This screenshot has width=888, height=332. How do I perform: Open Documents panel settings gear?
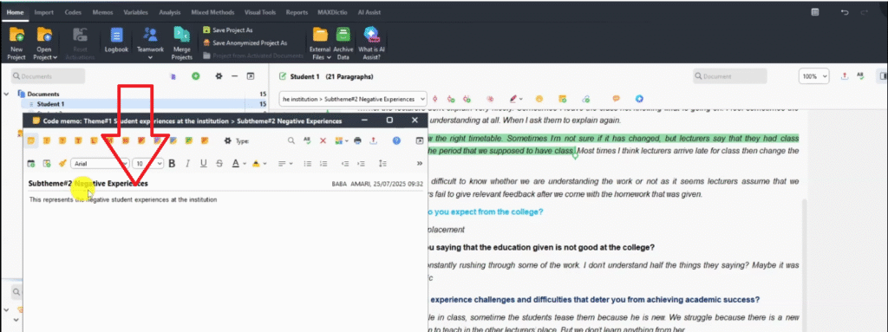(219, 76)
